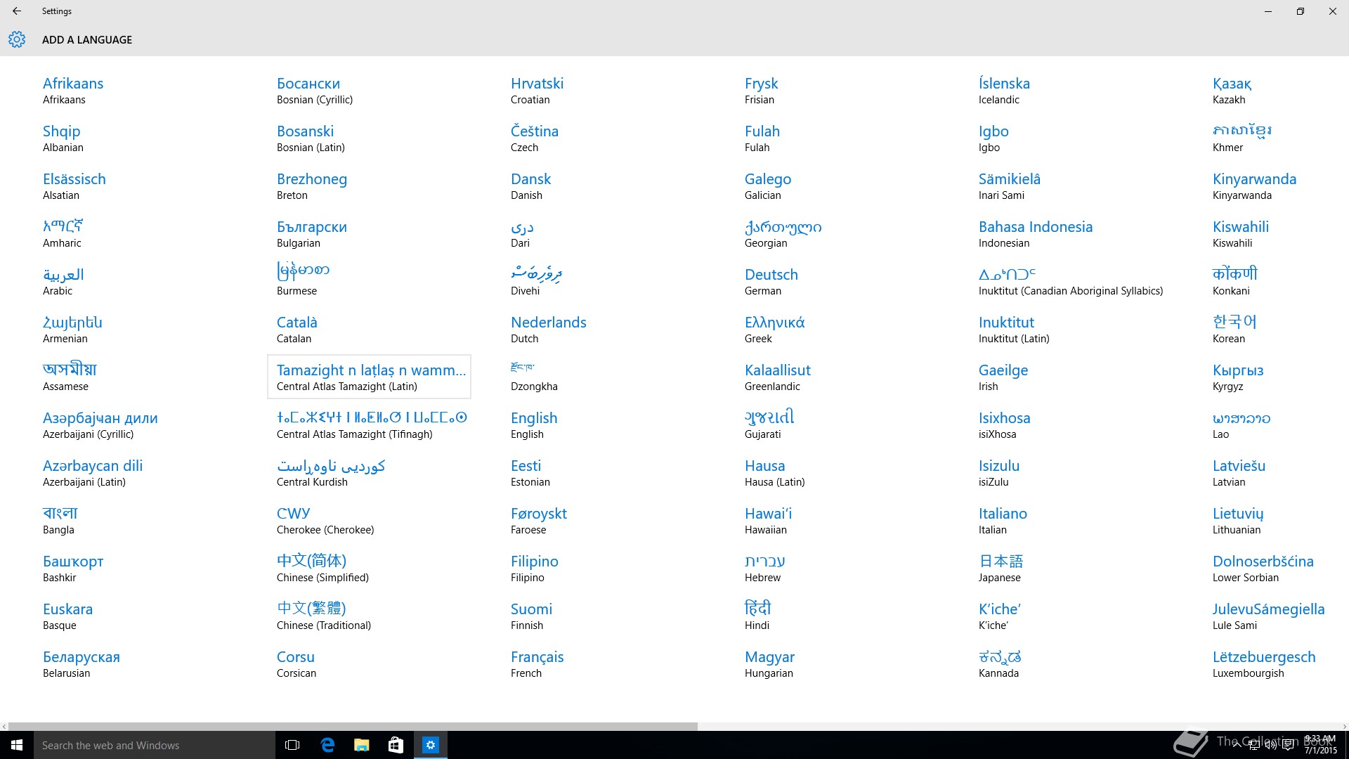
Task: Click the Settings app taskbar icon
Action: click(431, 745)
